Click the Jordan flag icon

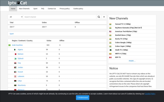pos(15,68)
